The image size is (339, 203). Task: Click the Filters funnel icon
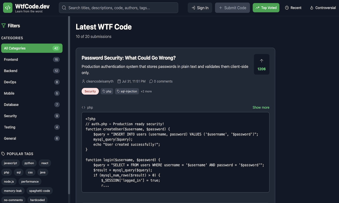[x=3, y=25]
